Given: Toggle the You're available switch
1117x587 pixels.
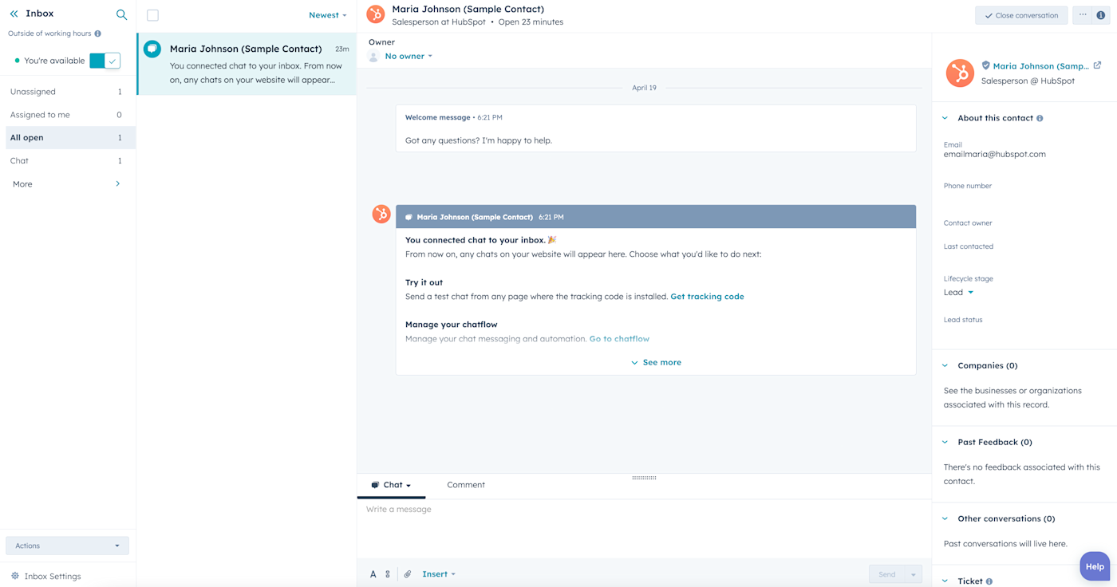Looking at the screenshot, I should tap(105, 61).
